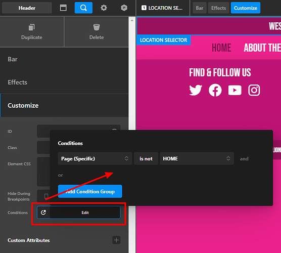Screen dimensions: 281x253
Task: Open the HOME page value dropdown
Action: click(x=197, y=158)
